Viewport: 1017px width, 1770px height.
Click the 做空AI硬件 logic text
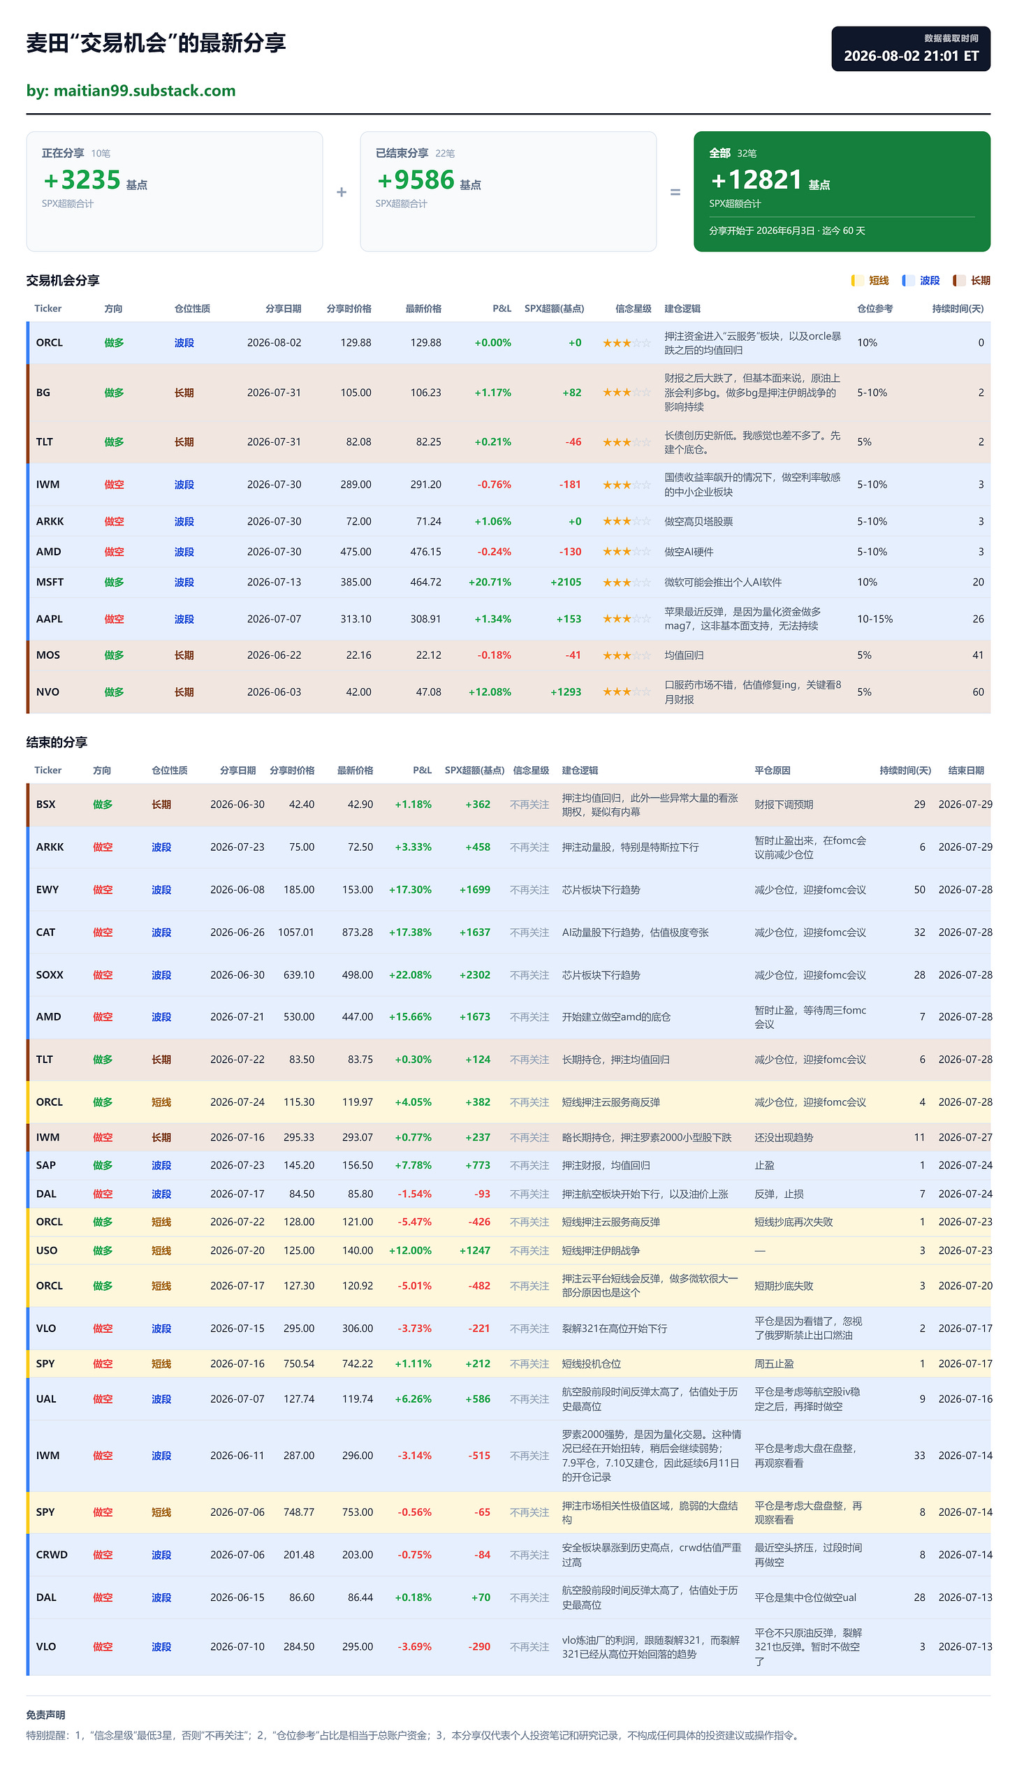(x=689, y=552)
